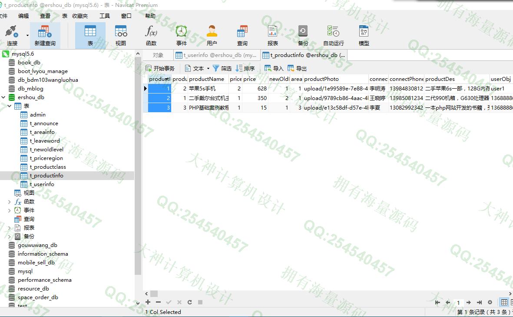The width and height of the screenshot is (513, 317).
Task: Open the Text (文本) dropdown arrow
Action: click(208, 68)
